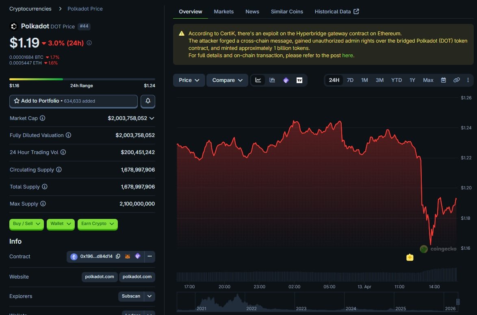Open the Historical Data tab
Viewport: 477px width, 315px height.
coord(336,11)
